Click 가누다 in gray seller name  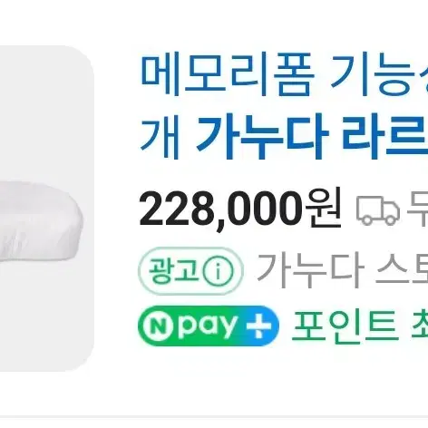(310, 271)
